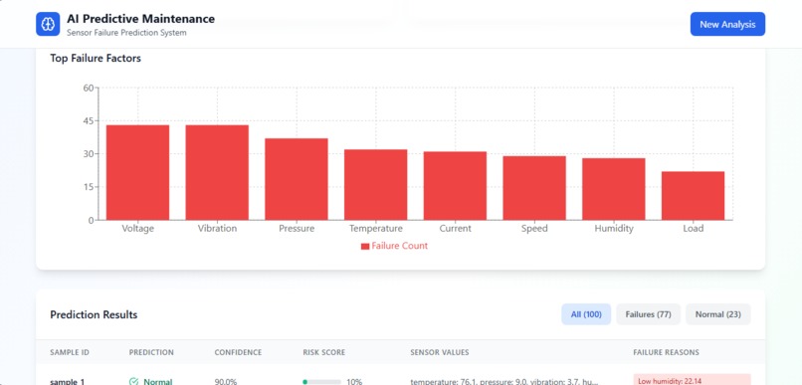Click the Low humidity: 22.14 tag

pyautogui.click(x=692, y=380)
